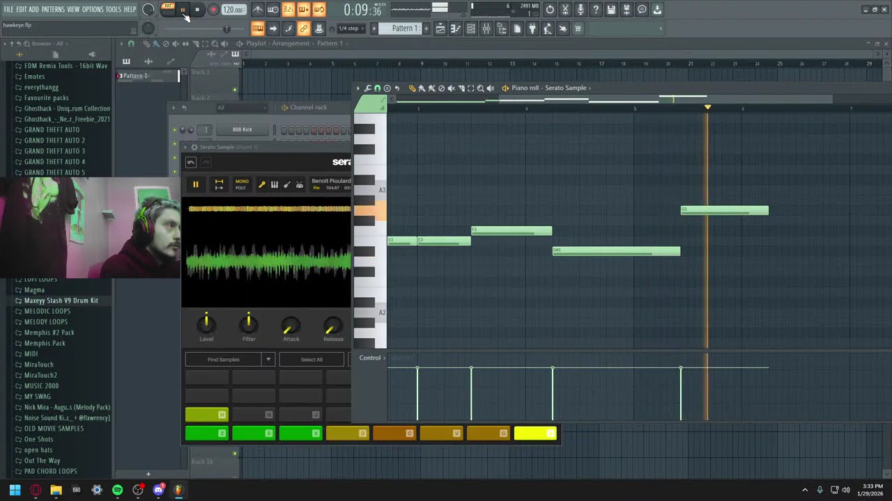Click the tempo field showing 120.000
Viewport: 892px width, 501px height.
(233, 10)
